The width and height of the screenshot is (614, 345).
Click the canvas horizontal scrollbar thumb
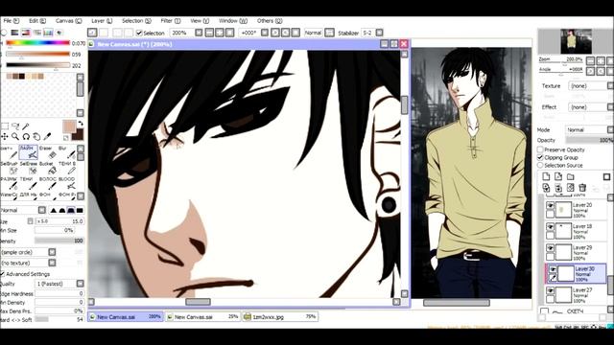(x=198, y=302)
